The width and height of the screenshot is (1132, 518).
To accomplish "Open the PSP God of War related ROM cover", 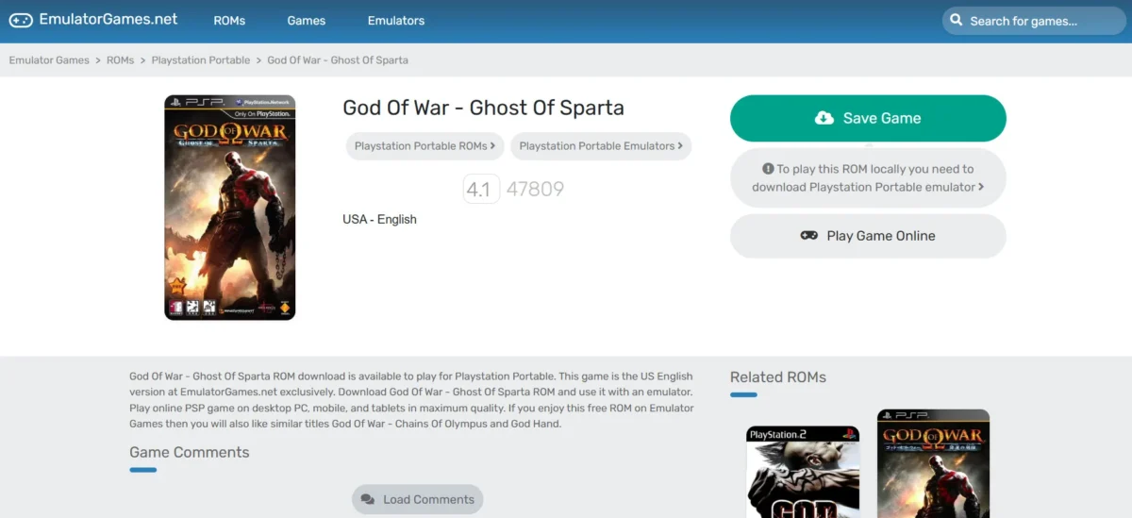I will (x=933, y=463).
